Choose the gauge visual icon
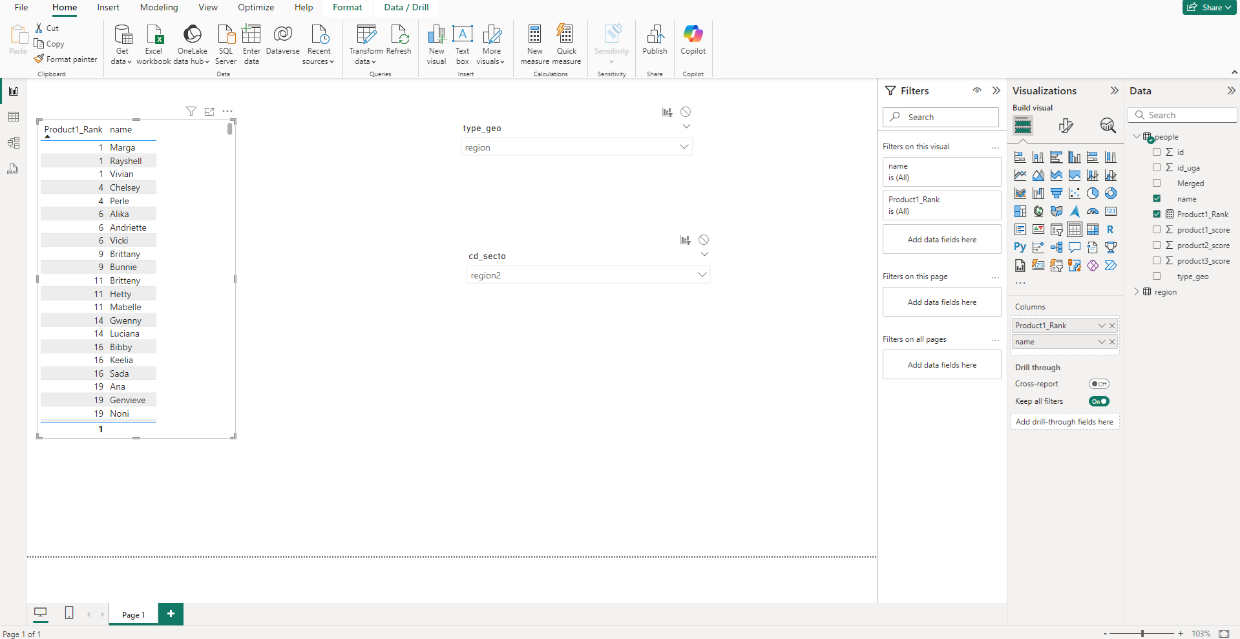1240x639 pixels. coord(1092,211)
